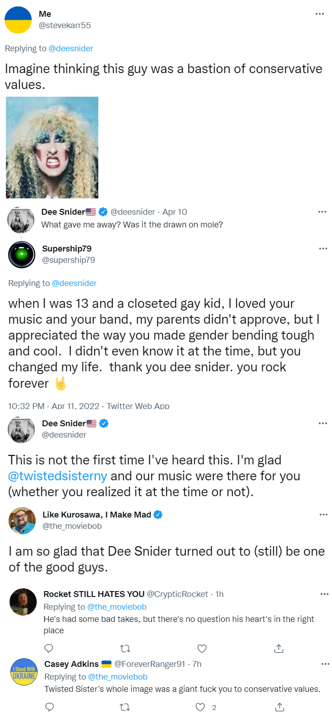332x720 pixels.
Task: Open @deesnider link under Supership79's name
Action: pos(74,283)
